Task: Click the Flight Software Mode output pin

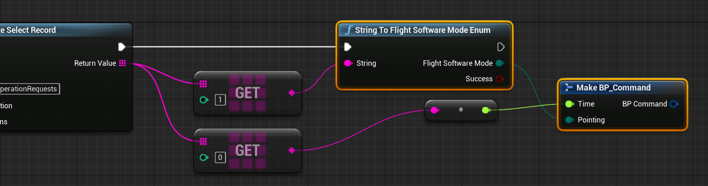Action: pyautogui.click(x=499, y=63)
